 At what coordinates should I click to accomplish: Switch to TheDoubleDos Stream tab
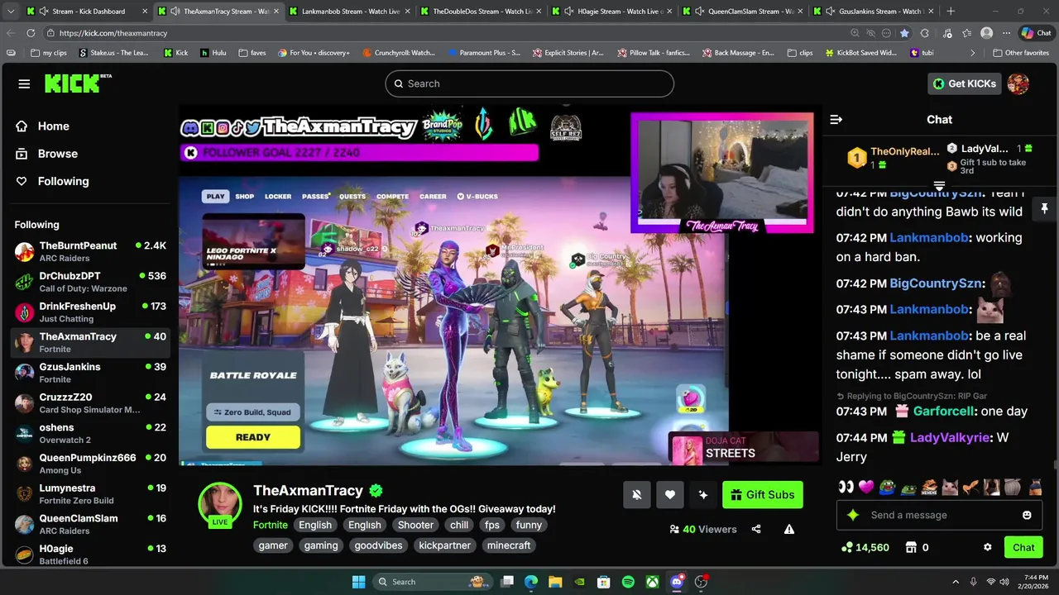pos(482,12)
